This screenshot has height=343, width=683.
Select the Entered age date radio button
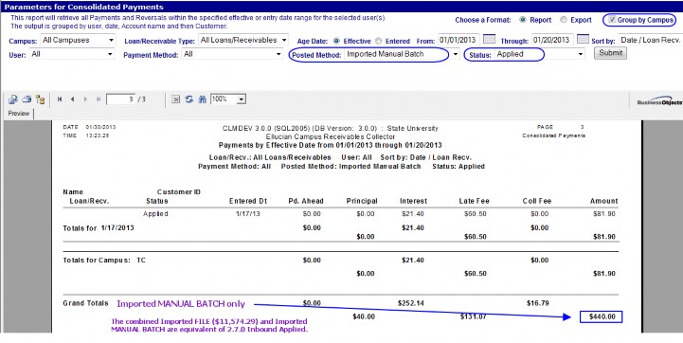379,41
